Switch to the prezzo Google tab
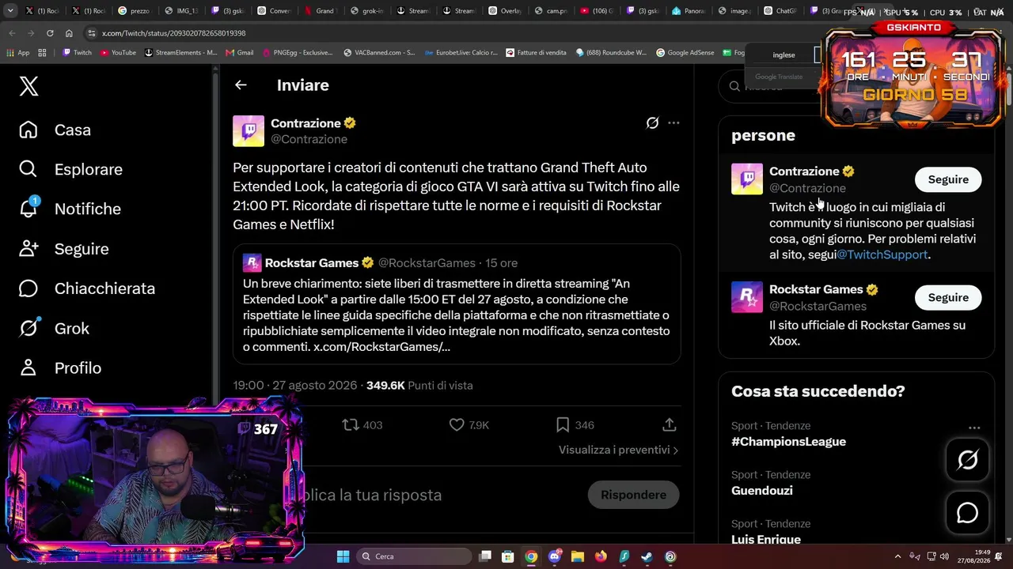Viewport: 1013px width, 569px height. tap(134, 11)
